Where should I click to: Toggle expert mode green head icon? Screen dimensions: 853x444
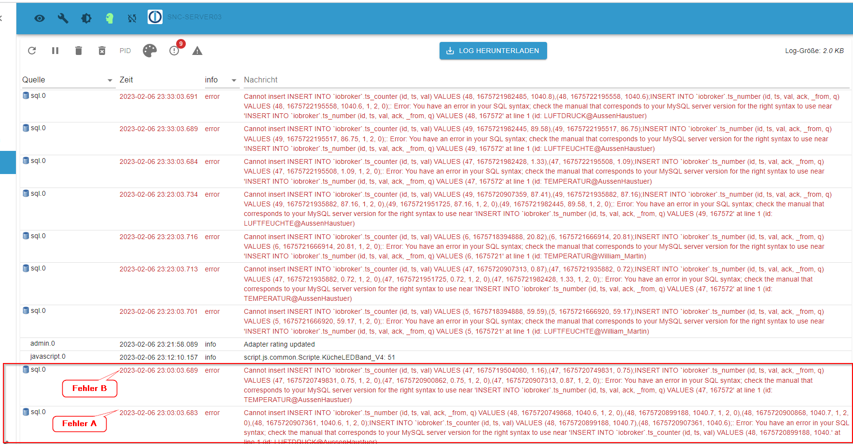(110, 18)
